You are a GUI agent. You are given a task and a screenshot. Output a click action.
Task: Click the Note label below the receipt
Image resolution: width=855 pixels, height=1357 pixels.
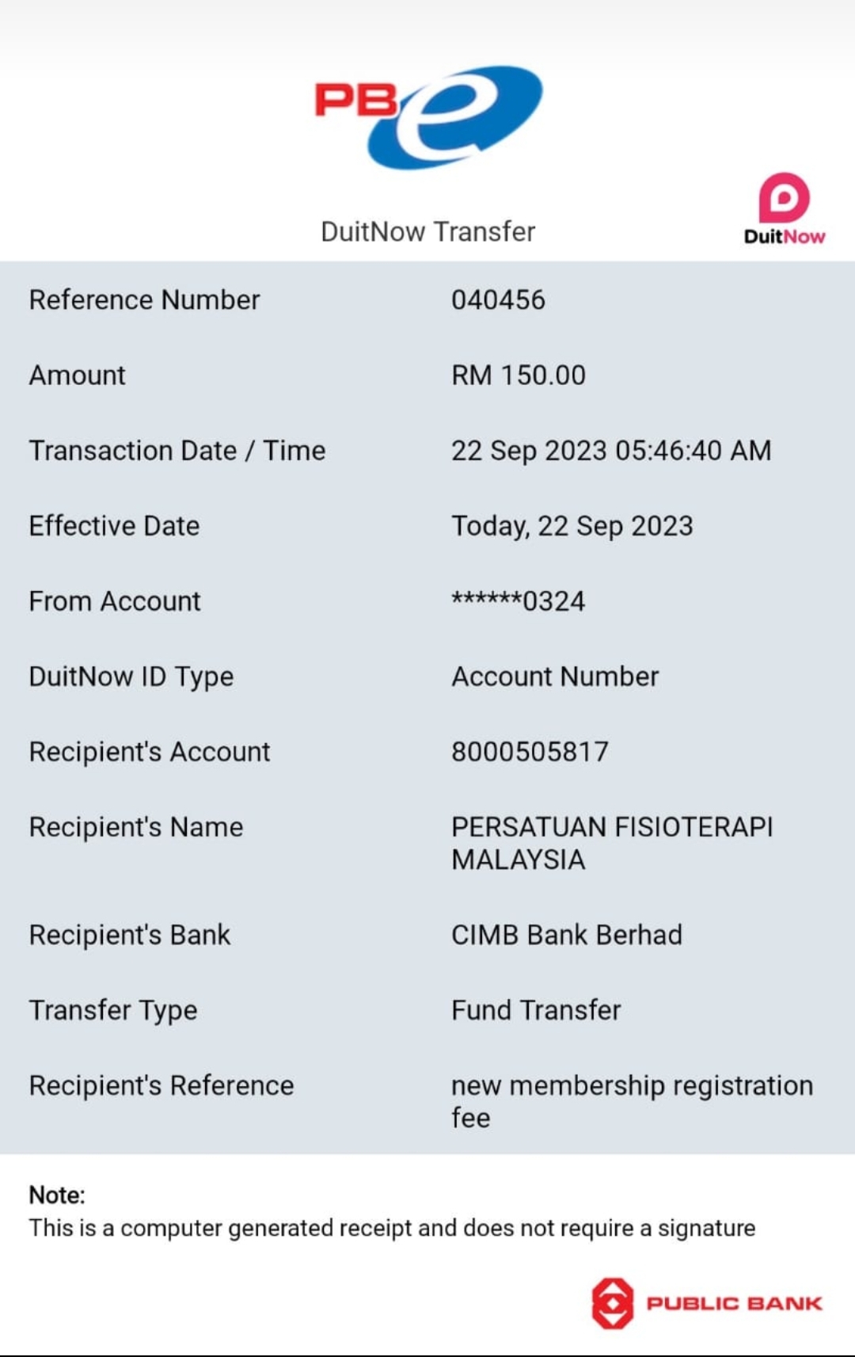pyautogui.click(x=57, y=1195)
